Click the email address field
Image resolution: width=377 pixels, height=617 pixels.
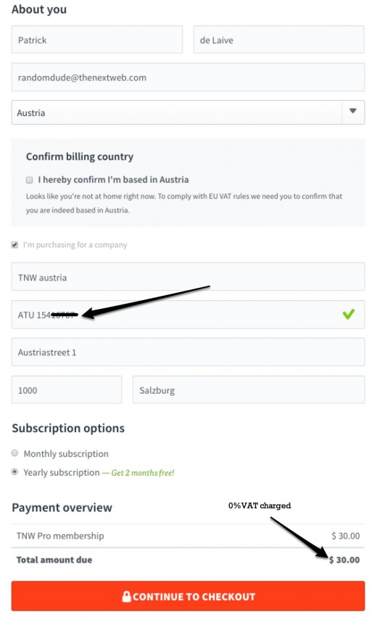coord(188,77)
